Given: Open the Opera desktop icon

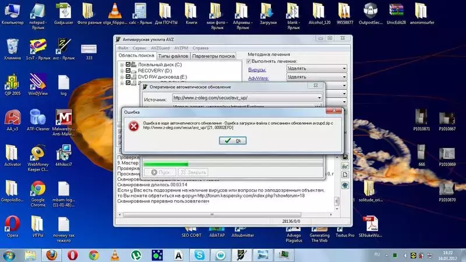Looking at the screenshot, I should (12, 226).
